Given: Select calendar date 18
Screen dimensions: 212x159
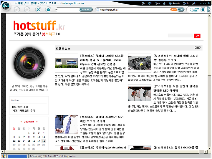Looking at the screenshot, I should click(x=44, y=141).
